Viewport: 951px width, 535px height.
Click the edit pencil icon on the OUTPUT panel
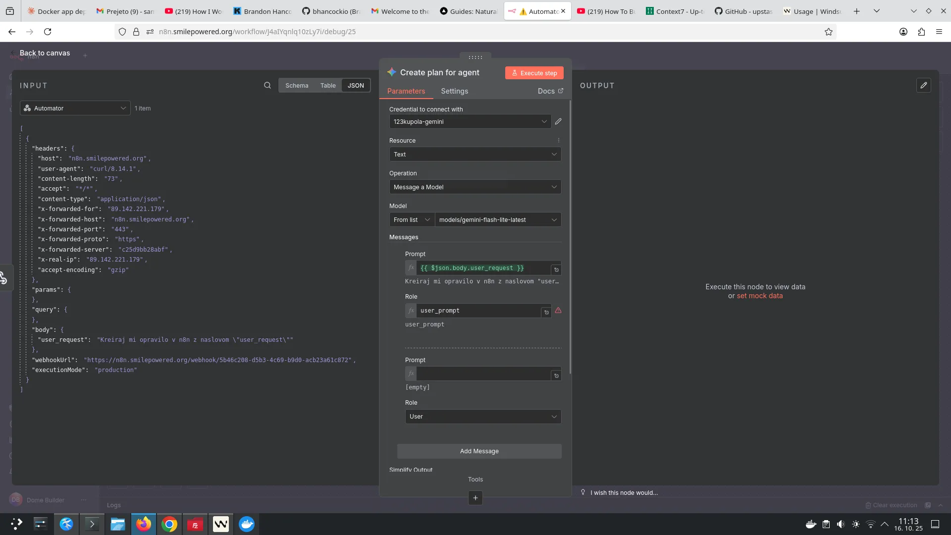(x=924, y=85)
